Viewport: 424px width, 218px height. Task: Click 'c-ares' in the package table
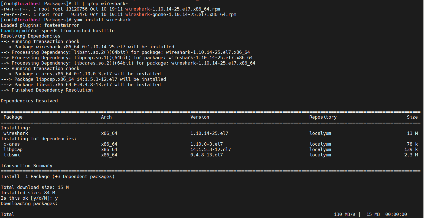click(12, 144)
